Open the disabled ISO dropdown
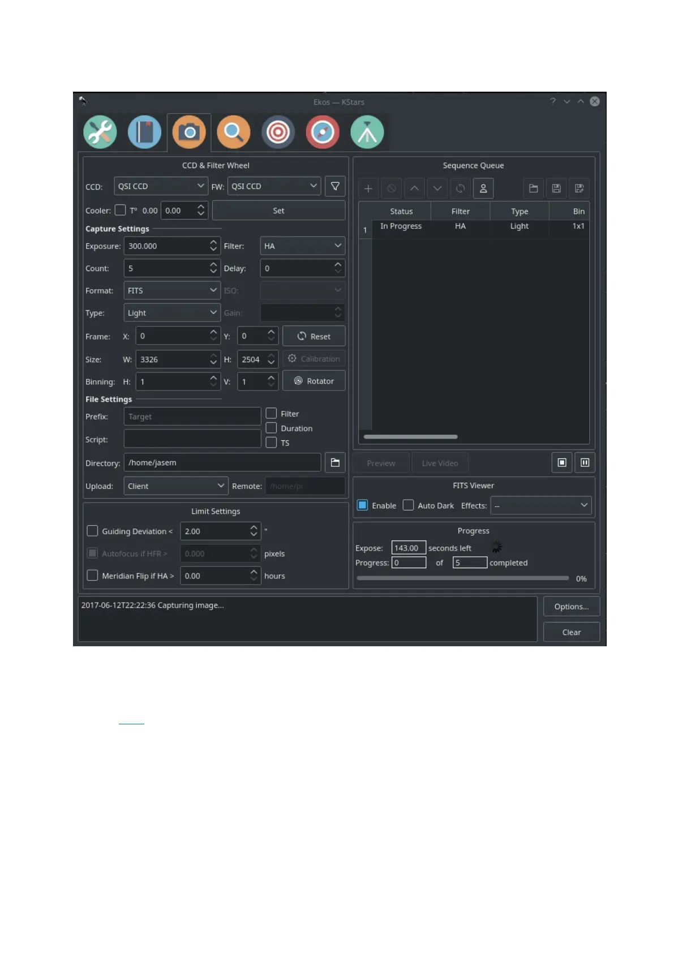 303,290
